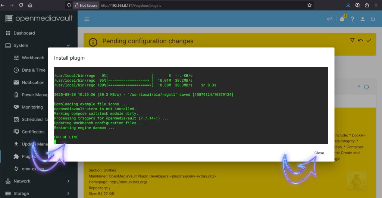Bookmark this page with star icon
This screenshot has width=382, height=198.
[309, 6]
